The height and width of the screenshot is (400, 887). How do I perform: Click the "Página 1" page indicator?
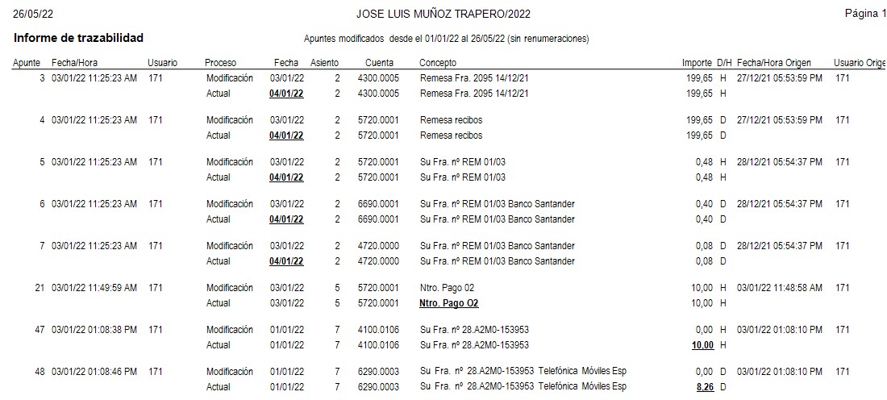(864, 14)
